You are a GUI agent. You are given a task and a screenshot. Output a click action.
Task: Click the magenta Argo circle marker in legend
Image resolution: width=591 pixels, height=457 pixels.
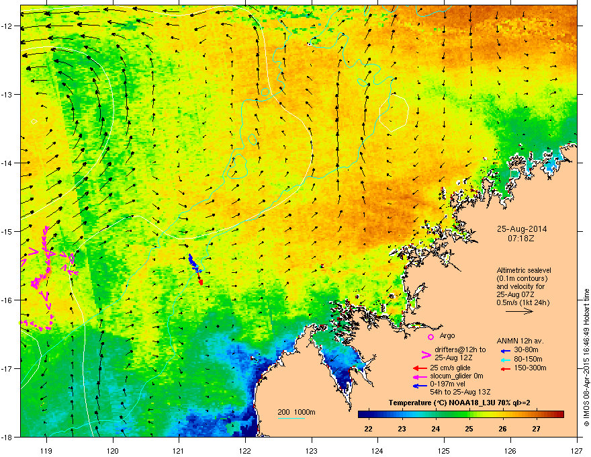point(430,337)
